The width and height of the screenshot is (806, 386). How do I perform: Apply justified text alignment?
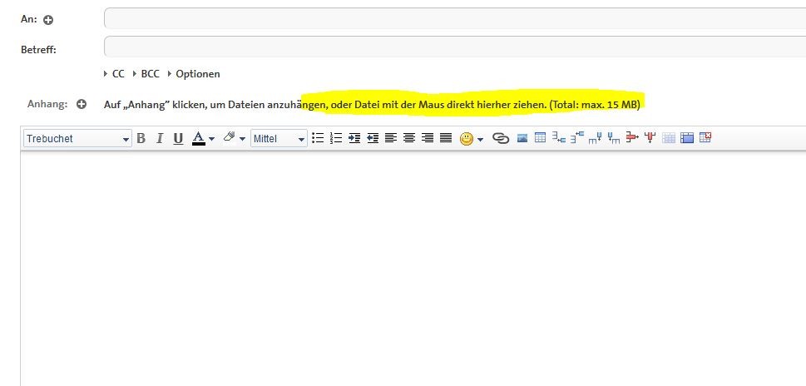446,139
